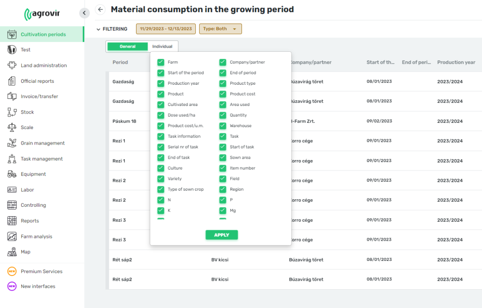Open Grain management via its plant icon

(x=12, y=143)
